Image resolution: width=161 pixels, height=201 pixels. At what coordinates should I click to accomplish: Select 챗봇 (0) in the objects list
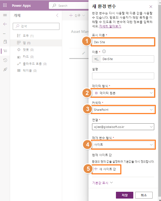pyautogui.click(x=36, y=50)
